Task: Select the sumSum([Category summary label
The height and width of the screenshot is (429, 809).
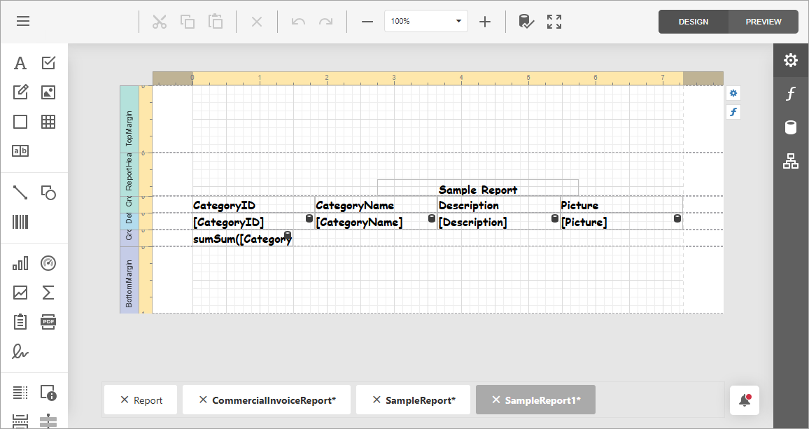Action: 243,239
